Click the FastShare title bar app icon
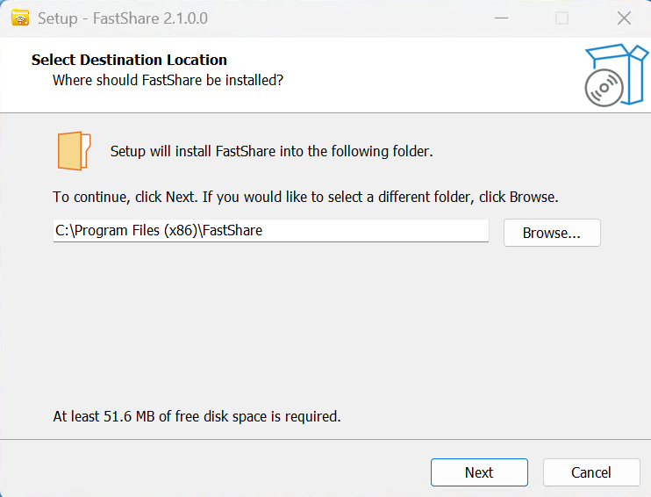This screenshot has height=497, width=651. [20, 18]
